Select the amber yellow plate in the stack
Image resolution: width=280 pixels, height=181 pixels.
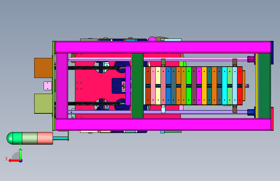click(x=204, y=86)
